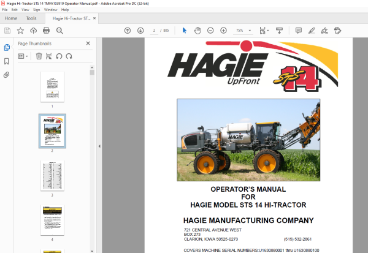
Task: Go to previous page arrow
Action: 128,31
